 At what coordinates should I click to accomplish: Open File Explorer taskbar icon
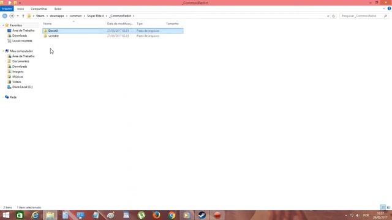click(x=50, y=215)
